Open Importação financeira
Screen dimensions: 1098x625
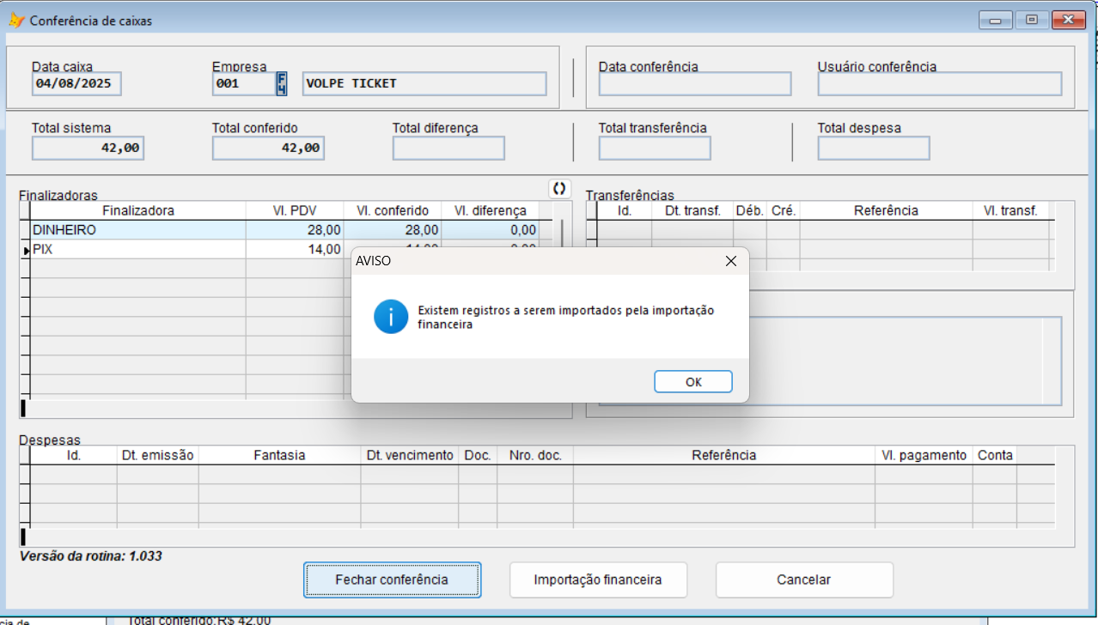point(597,579)
